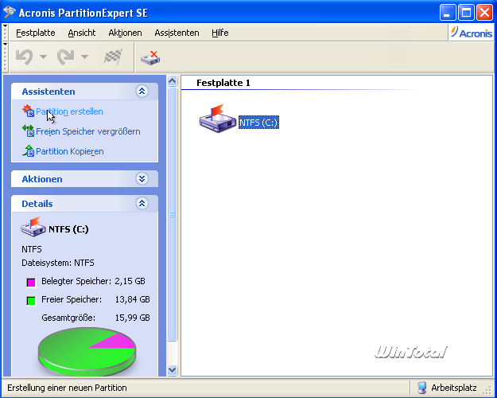497x398 pixels.
Task: Open the Ansicht menu
Action: 82,33
